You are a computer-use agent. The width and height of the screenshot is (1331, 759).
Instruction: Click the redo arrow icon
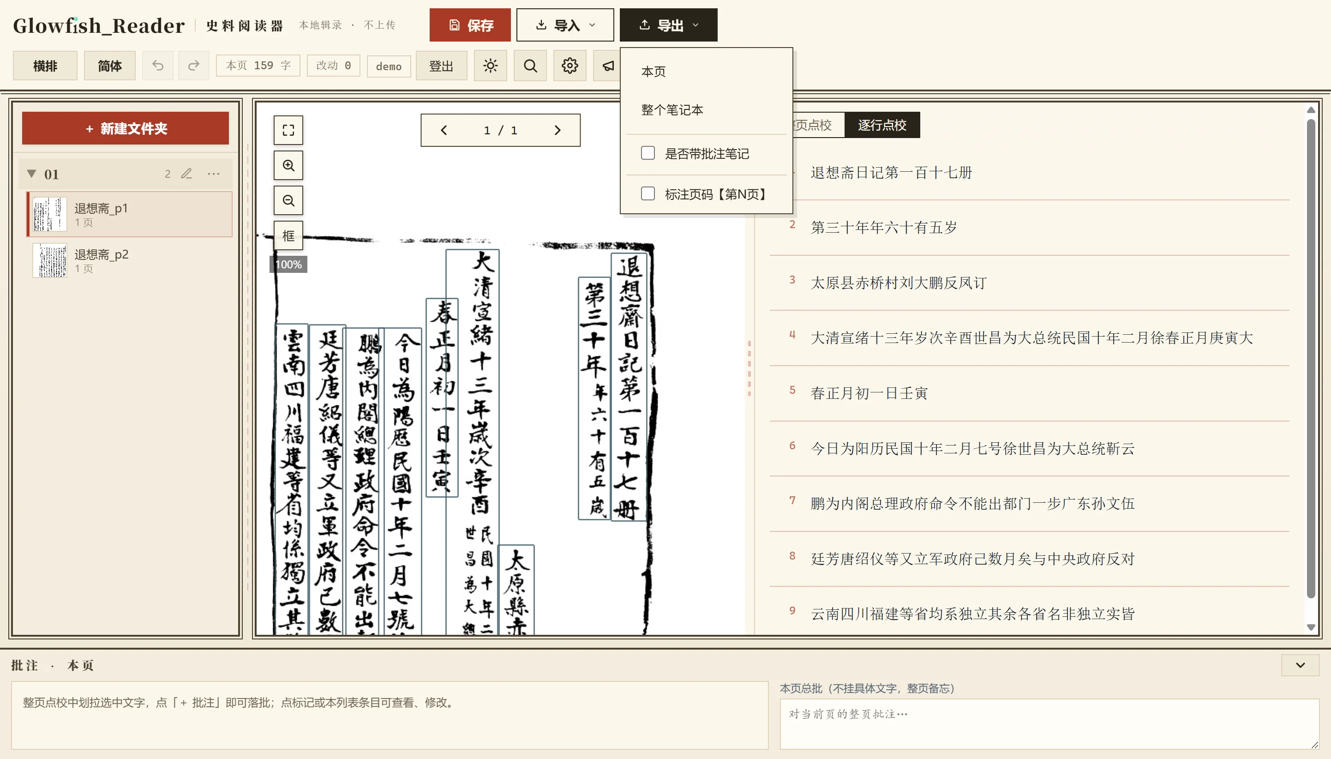193,66
